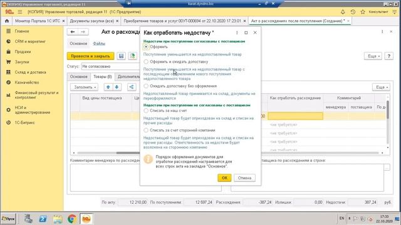The image size is (401, 225).
Task: Switch to Монитор Портала 1С:ИТС tab
Action: click(x=38, y=21)
